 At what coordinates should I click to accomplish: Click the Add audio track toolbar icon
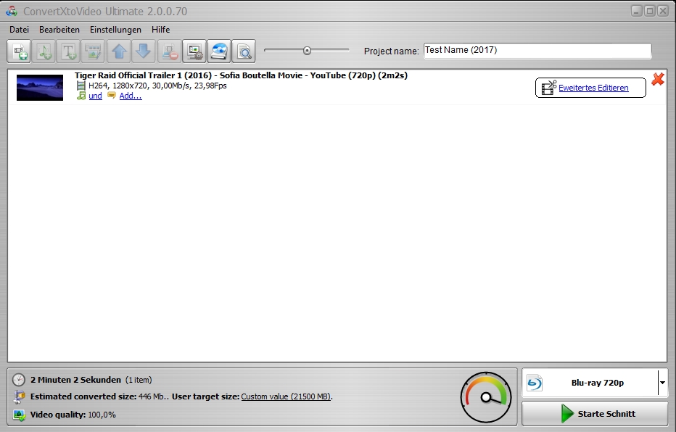(44, 51)
